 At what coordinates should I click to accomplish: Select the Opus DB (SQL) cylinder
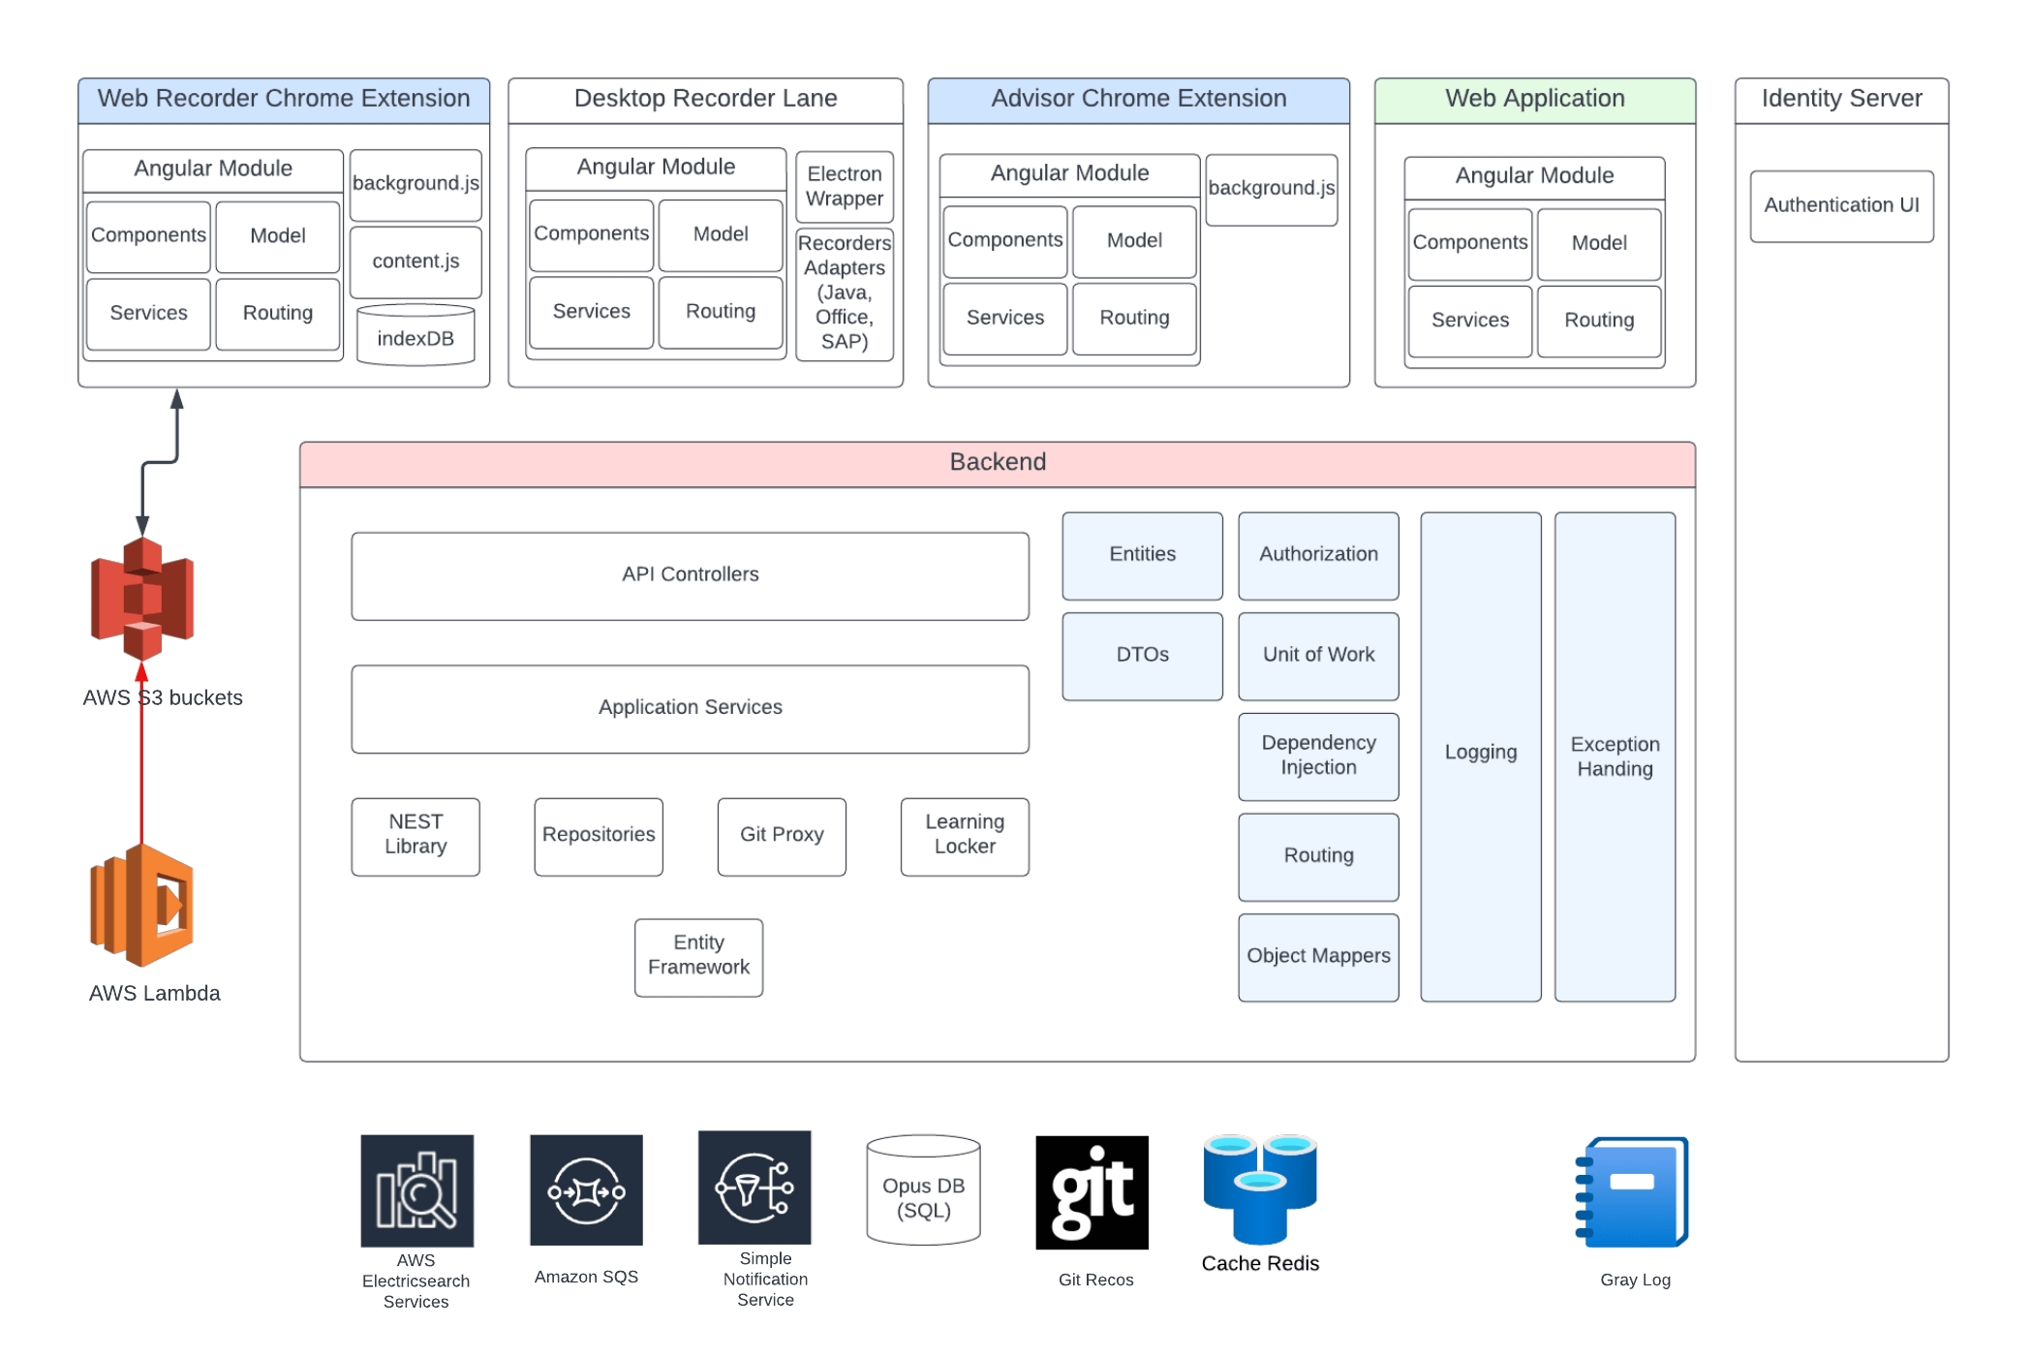point(923,1191)
